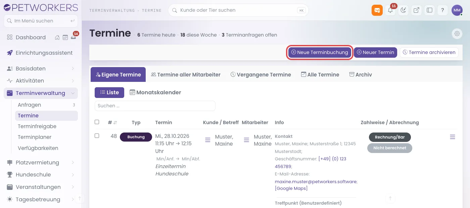Click the TERMINVERWALTUNG breadcrumb
This screenshot has width=470, height=208.
112,10
